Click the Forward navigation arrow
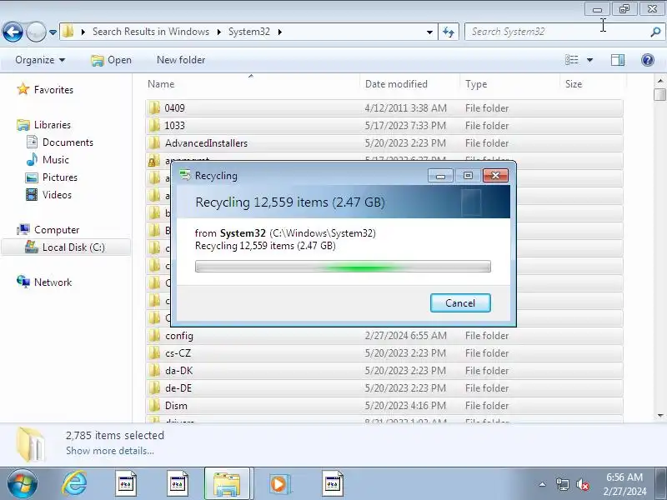Image resolution: width=667 pixels, height=500 pixels. (x=36, y=32)
